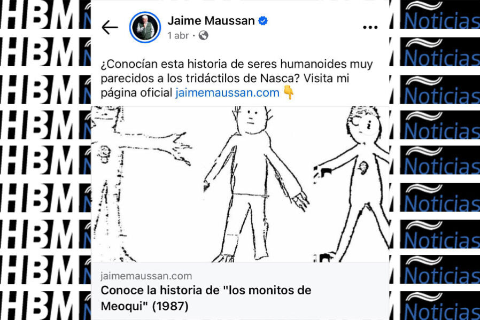Click the blue verified badge
The image size is (480, 320).
click(262, 21)
